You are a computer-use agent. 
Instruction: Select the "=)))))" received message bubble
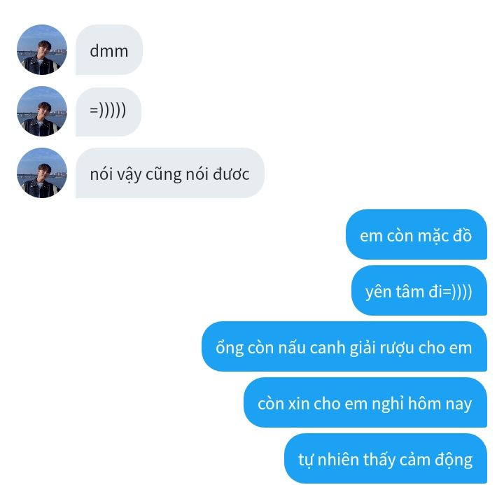pos(108,111)
